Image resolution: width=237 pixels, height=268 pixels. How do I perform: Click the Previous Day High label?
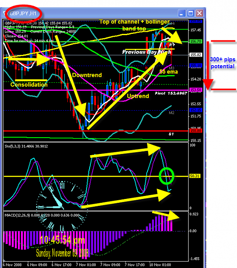pos(147,52)
